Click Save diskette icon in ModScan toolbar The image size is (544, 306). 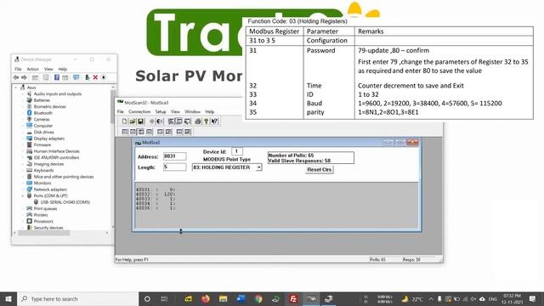tap(140, 121)
